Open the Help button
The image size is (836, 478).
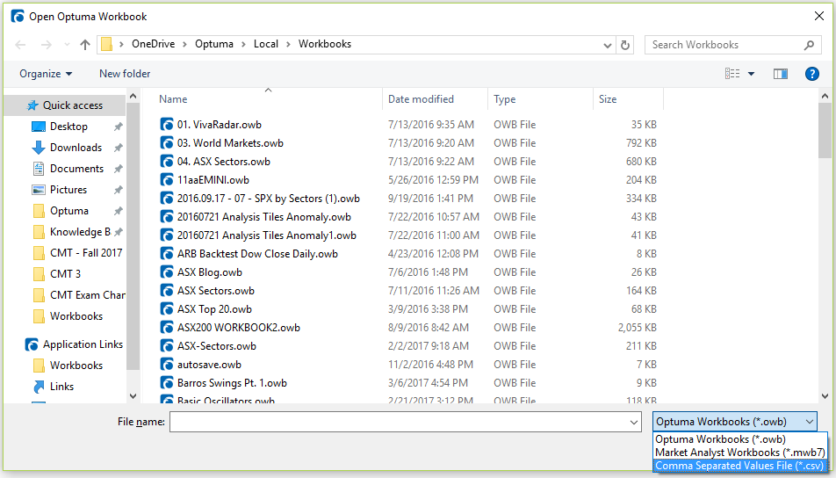[812, 74]
